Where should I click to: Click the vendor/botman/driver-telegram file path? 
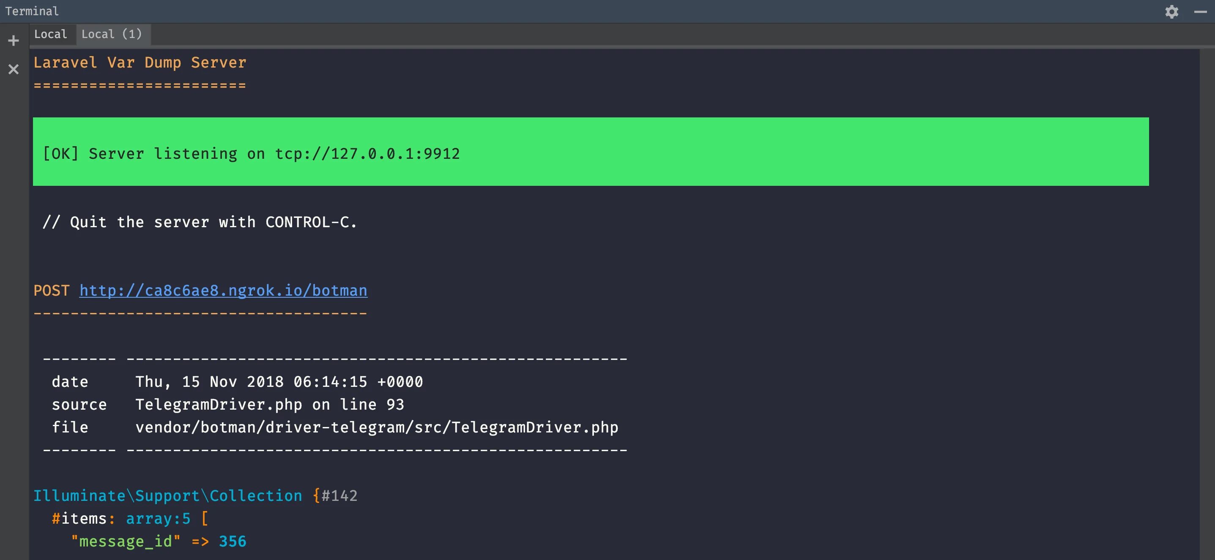pyautogui.click(x=377, y=428)
